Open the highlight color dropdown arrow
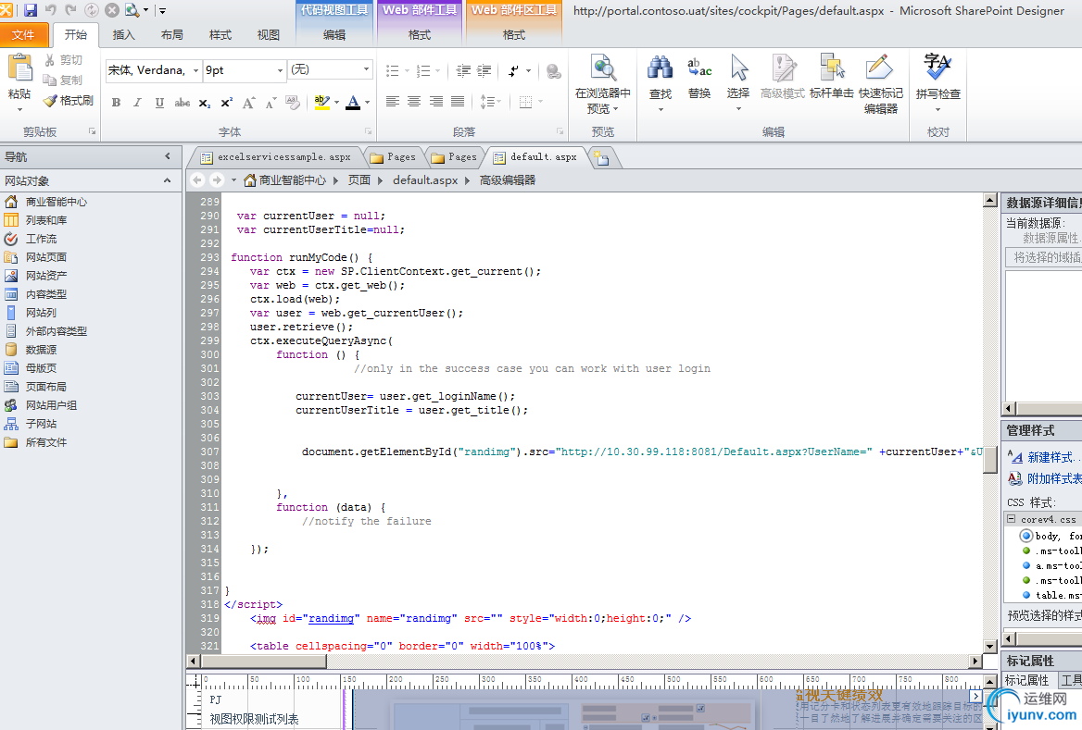The image size is (1082, 730). (x=337, y=103)
